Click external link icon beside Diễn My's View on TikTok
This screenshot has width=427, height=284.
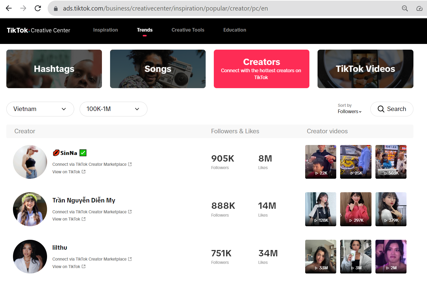(x=84, y=219)
